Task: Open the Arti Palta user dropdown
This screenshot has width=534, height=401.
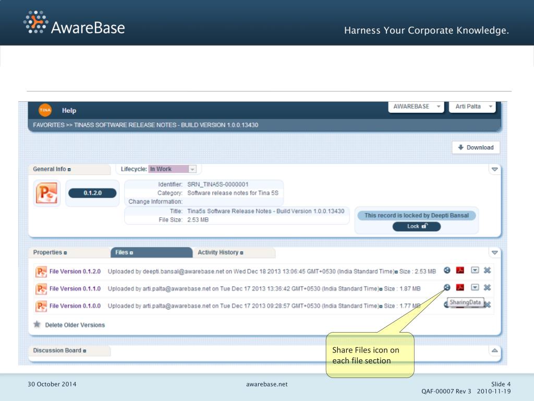Action: (472, 107)
